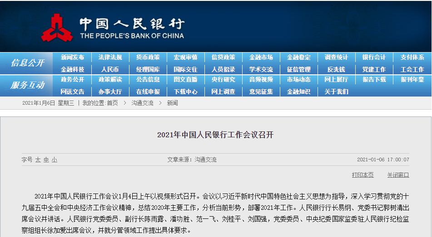Select 支付体系 in the top navigation
This screenshot has height=237, width=432.
click(x=412, y=58)
